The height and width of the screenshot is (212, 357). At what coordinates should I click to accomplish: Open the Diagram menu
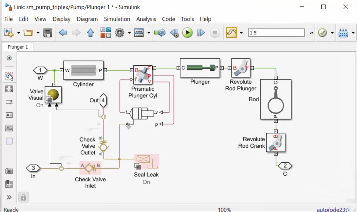tap(87, 19)
